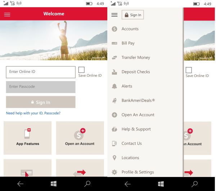
Task: Tap the Windows Start button on left phone
Action: (x=53, y=184)
